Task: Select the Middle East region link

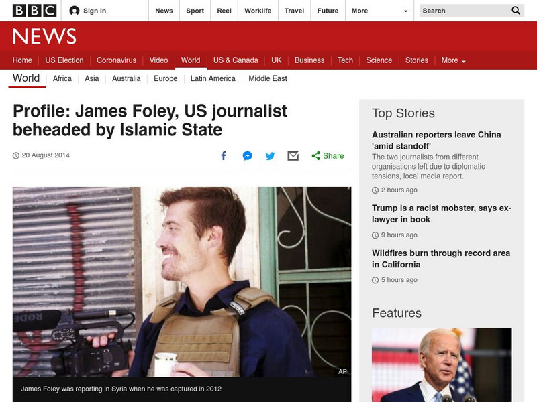Action: click(x=267, y=78)
